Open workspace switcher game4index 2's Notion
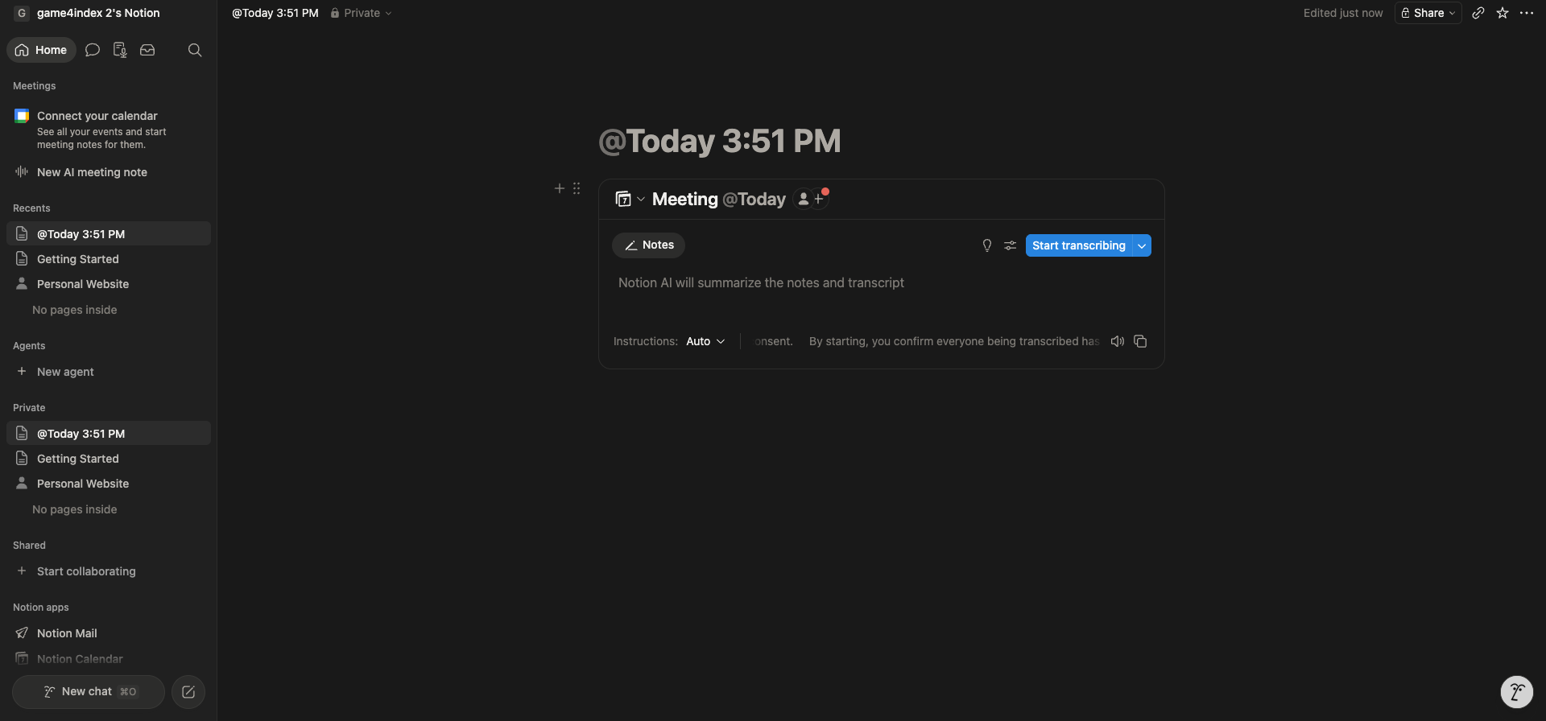The image size is (1546, 721). [87, 13]
